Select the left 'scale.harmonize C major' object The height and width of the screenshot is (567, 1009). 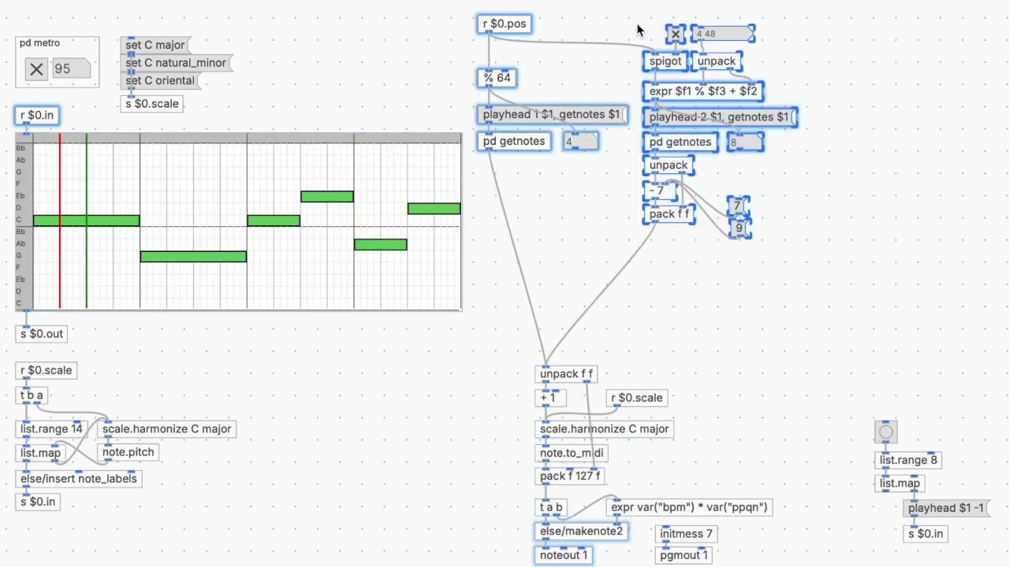166,429
